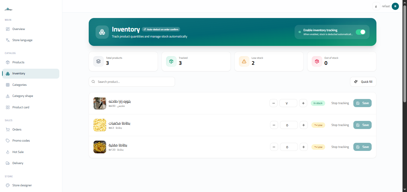Increase quantity for بلوزه زارا طاحنه
This screenshot has width=407, height=192.
point(303,103)
